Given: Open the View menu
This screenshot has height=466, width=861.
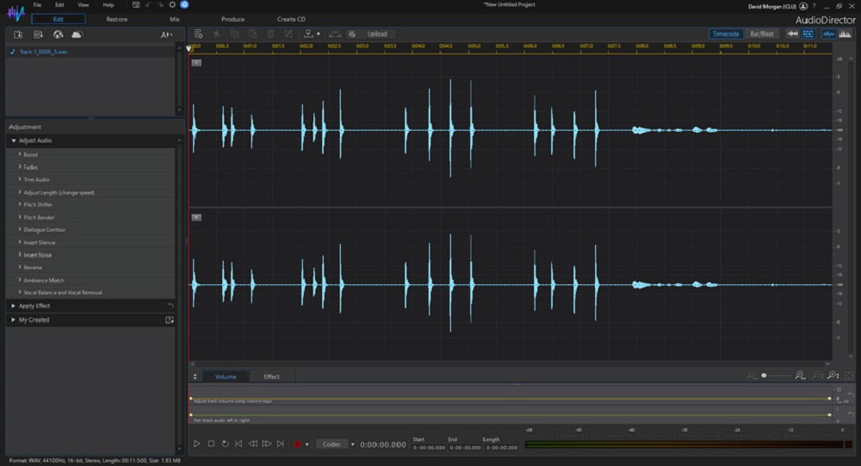Looking at the screenshot, I should 84,5.
